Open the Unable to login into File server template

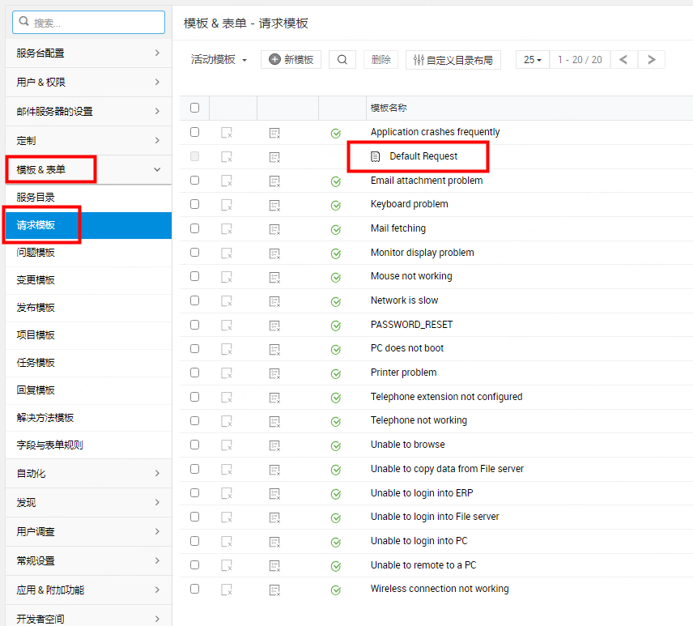(x=435, y=517)
